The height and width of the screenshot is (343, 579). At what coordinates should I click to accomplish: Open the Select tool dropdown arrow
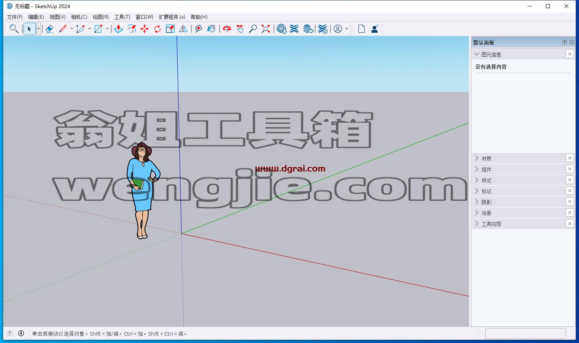point(38,29)
